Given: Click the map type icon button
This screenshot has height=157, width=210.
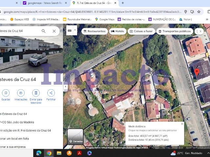Looking at the screenshot, I should [x=70, y=30].
